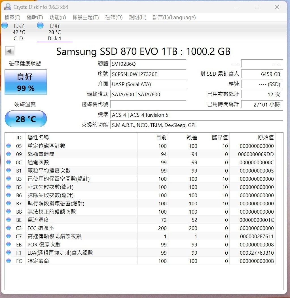Click status dot of attribute F1 row
This screenshot has width=290, height=298.
[x=9, y=253]
